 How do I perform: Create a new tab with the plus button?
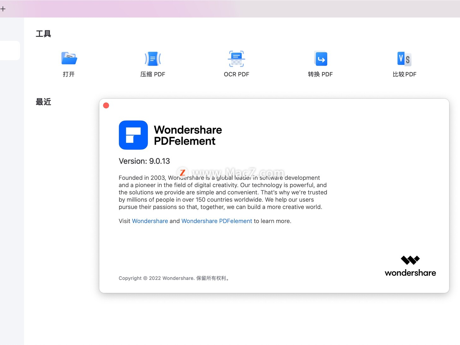pyautogui.click(x=3, y=9)
